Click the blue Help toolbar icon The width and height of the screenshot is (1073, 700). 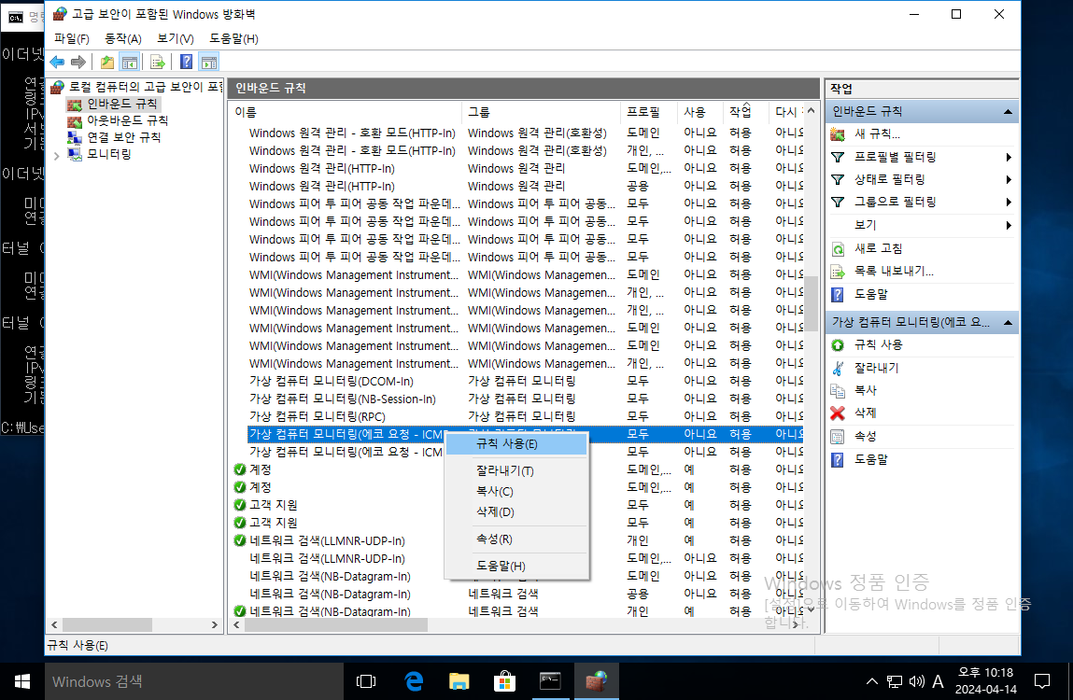click(186, 63)
